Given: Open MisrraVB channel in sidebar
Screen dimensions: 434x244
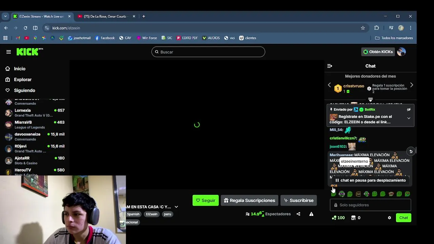Looking at the screenshot, I should pyautogui.click(x=35, y=125).
